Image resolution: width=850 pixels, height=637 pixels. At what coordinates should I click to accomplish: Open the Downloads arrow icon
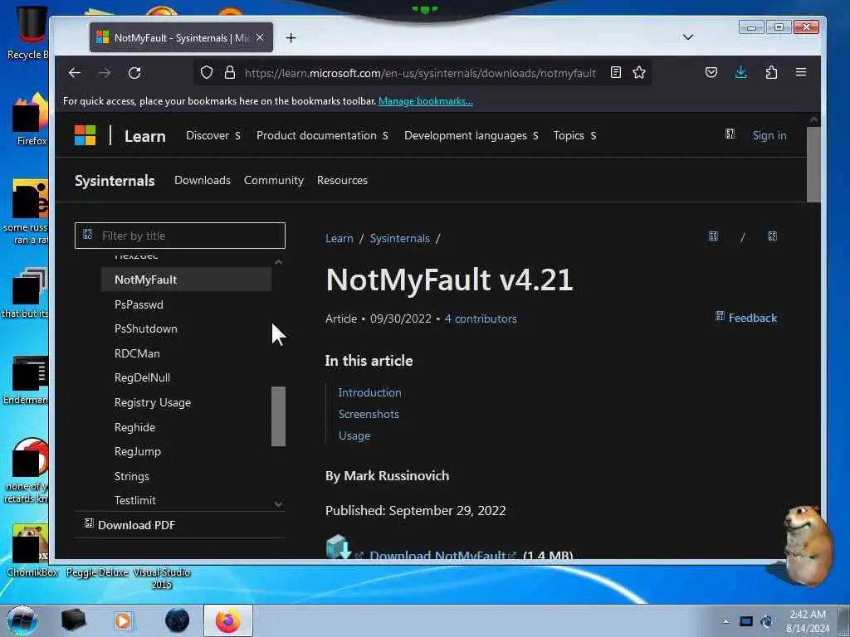(741, 73)
